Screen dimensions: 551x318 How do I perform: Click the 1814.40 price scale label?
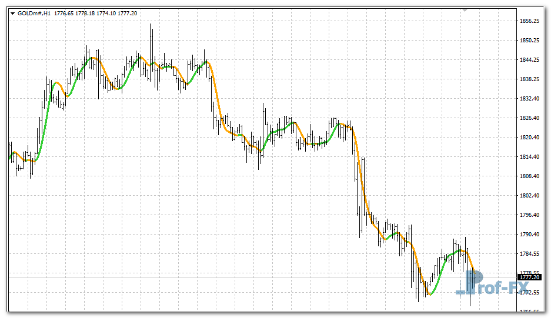[530, 157]
